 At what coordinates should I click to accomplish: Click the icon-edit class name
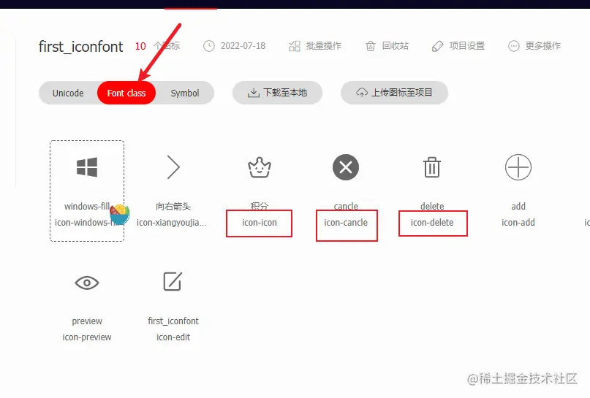point(173,337)
